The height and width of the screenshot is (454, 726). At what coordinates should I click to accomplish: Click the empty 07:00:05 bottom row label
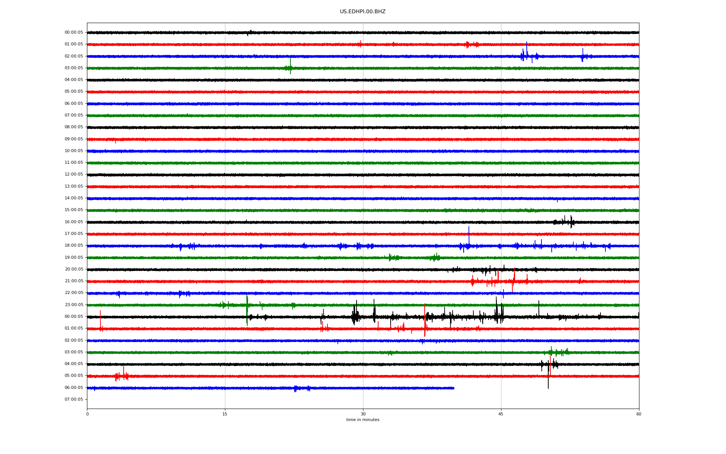tap(74, 400)
